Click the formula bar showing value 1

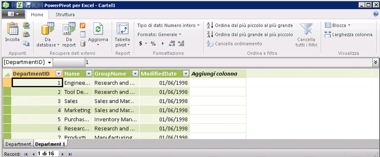[229, 62]
